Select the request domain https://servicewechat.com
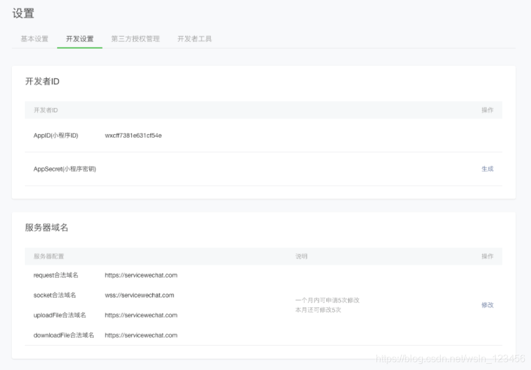 [x=141, y=275]
